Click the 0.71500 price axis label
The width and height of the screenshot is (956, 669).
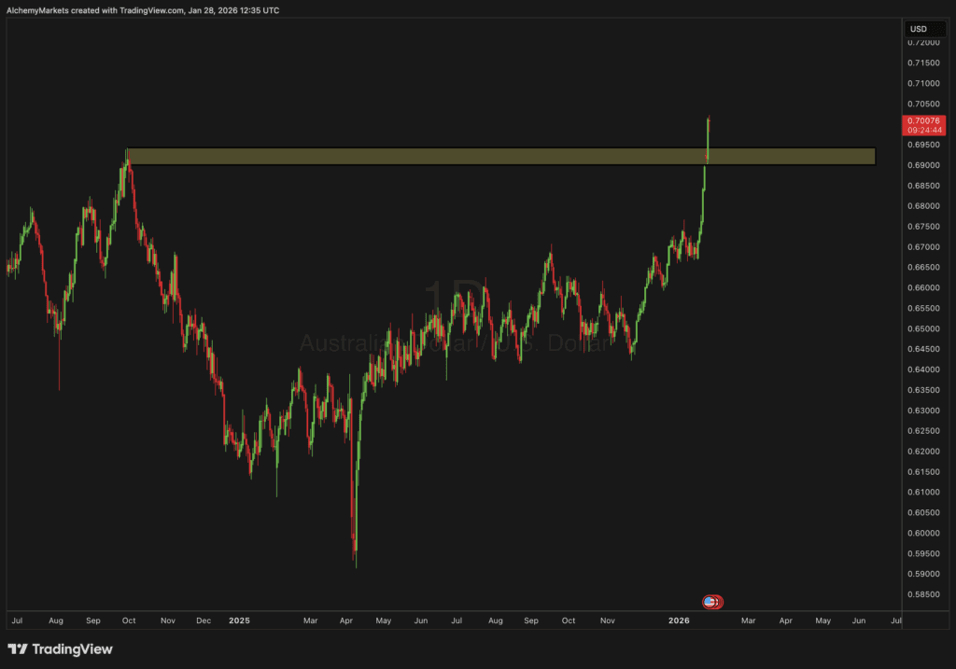(923, 63)
